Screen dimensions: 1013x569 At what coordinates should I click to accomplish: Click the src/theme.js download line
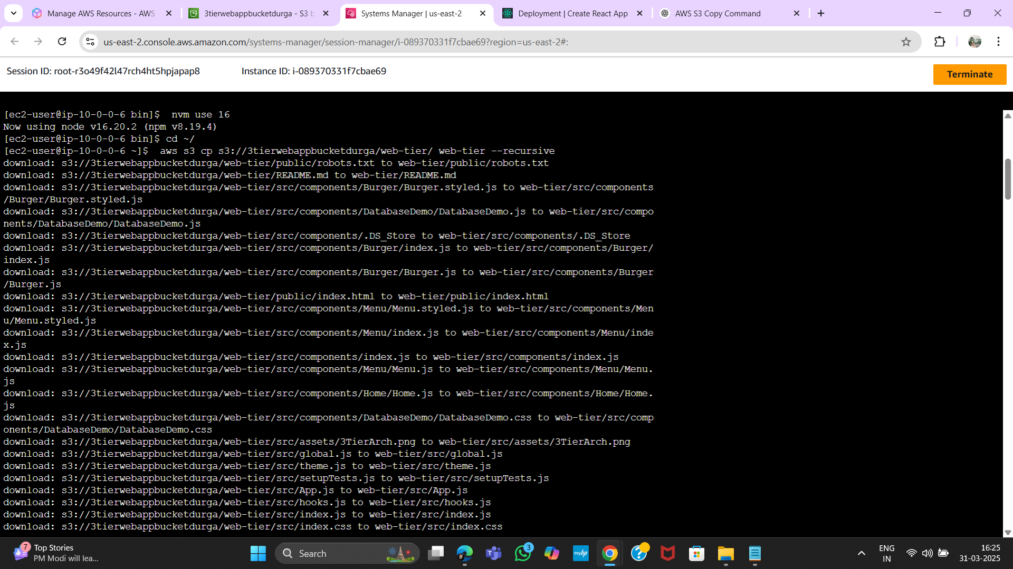coord(247,466)
